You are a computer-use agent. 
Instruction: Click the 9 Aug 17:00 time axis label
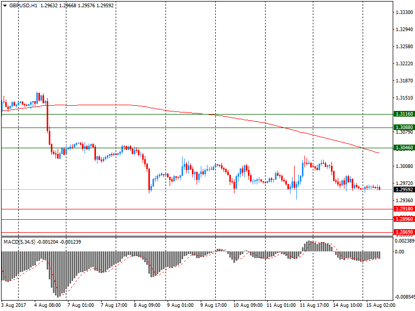[x=213, y=305]
